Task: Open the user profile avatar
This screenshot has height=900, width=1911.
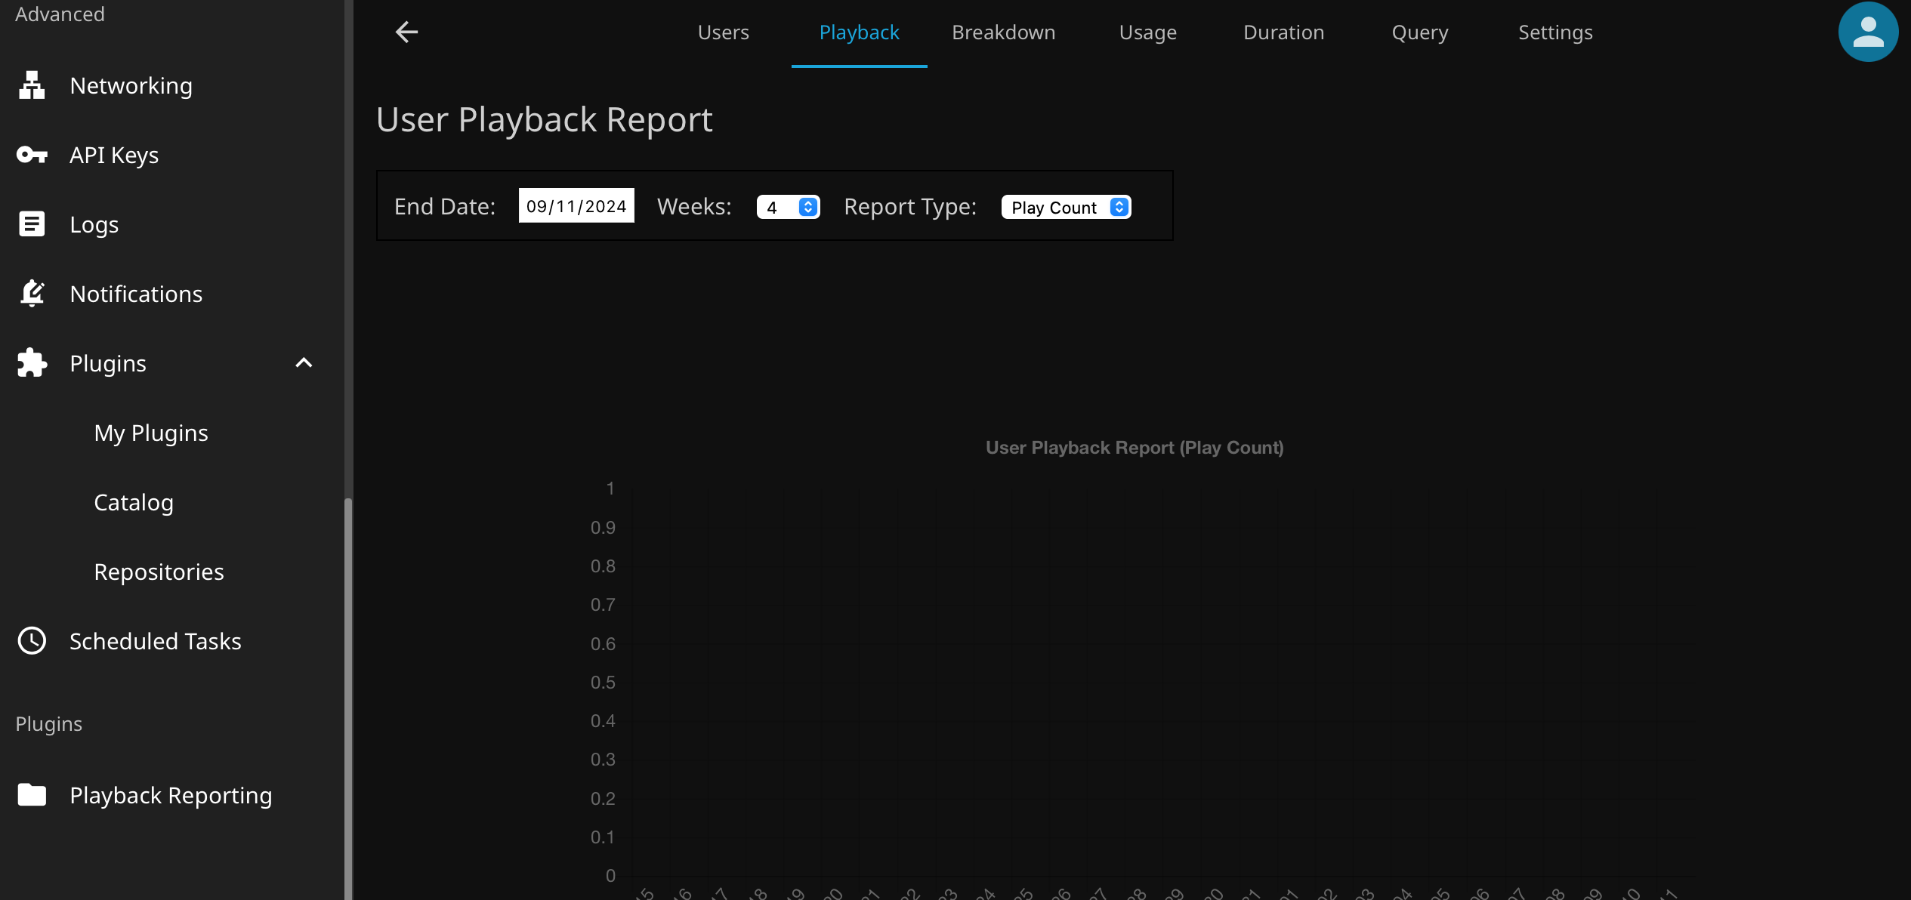Action: tap(1867, 32)
